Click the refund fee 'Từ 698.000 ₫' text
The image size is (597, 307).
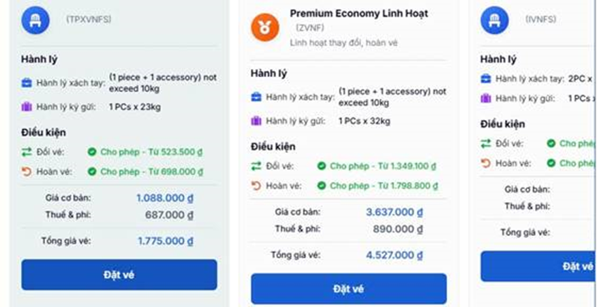coord(176,171)
